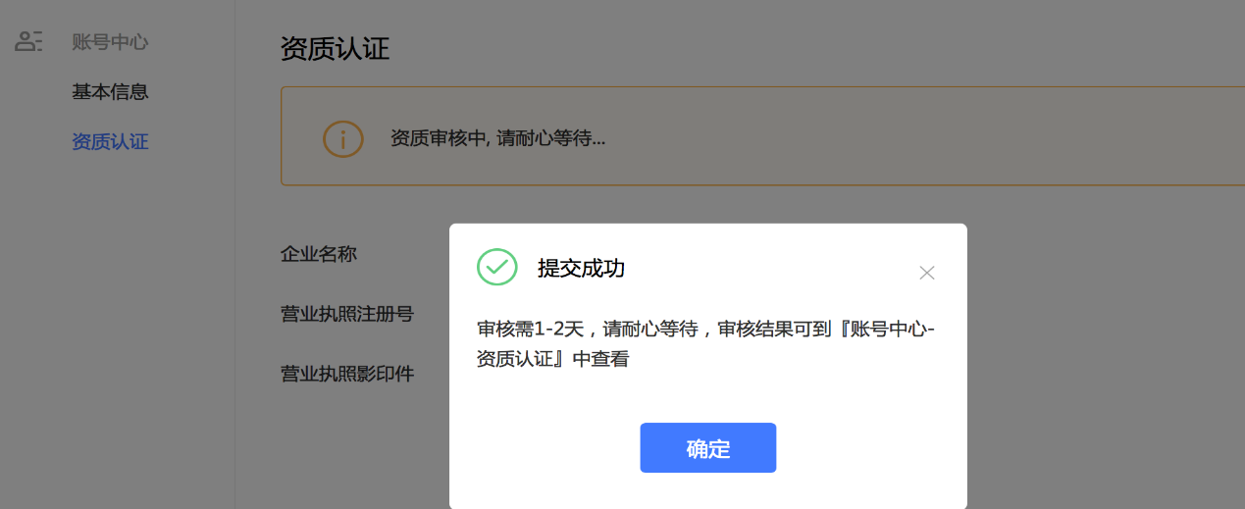
Task: Click the account center user icon
Action: tap(28, 41)
